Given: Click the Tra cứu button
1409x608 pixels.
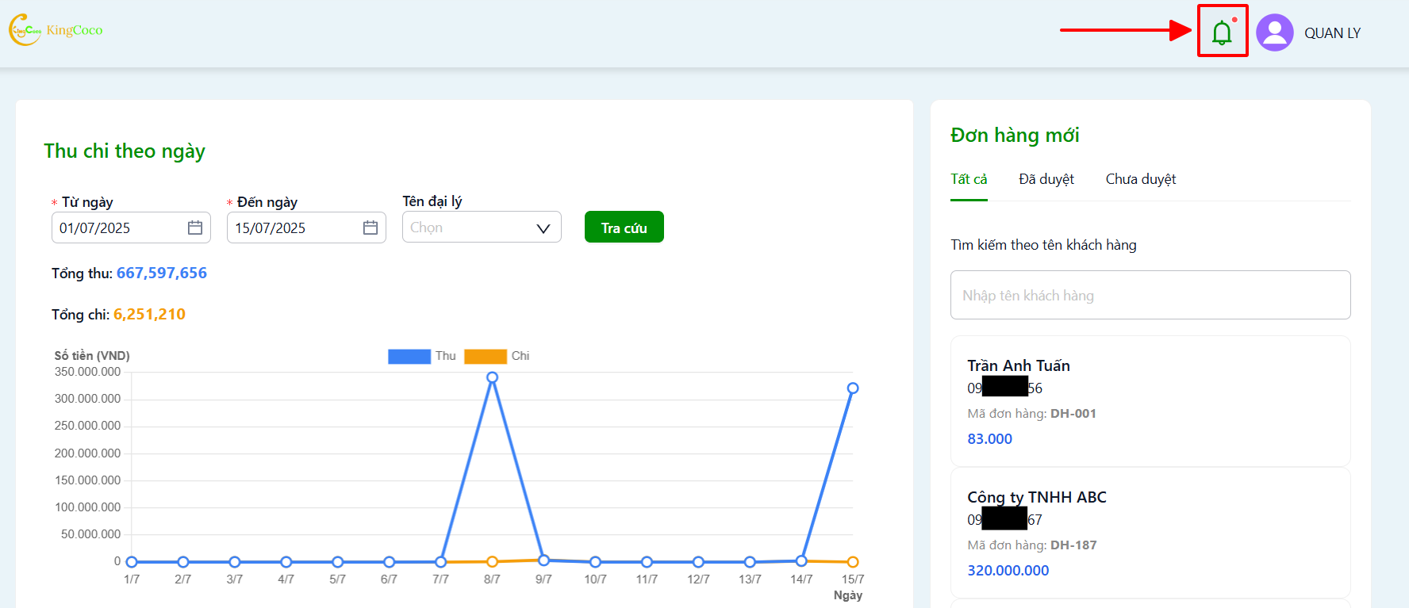Looking at the screenshot, I should pyautogui.click(x=624, y=228).
